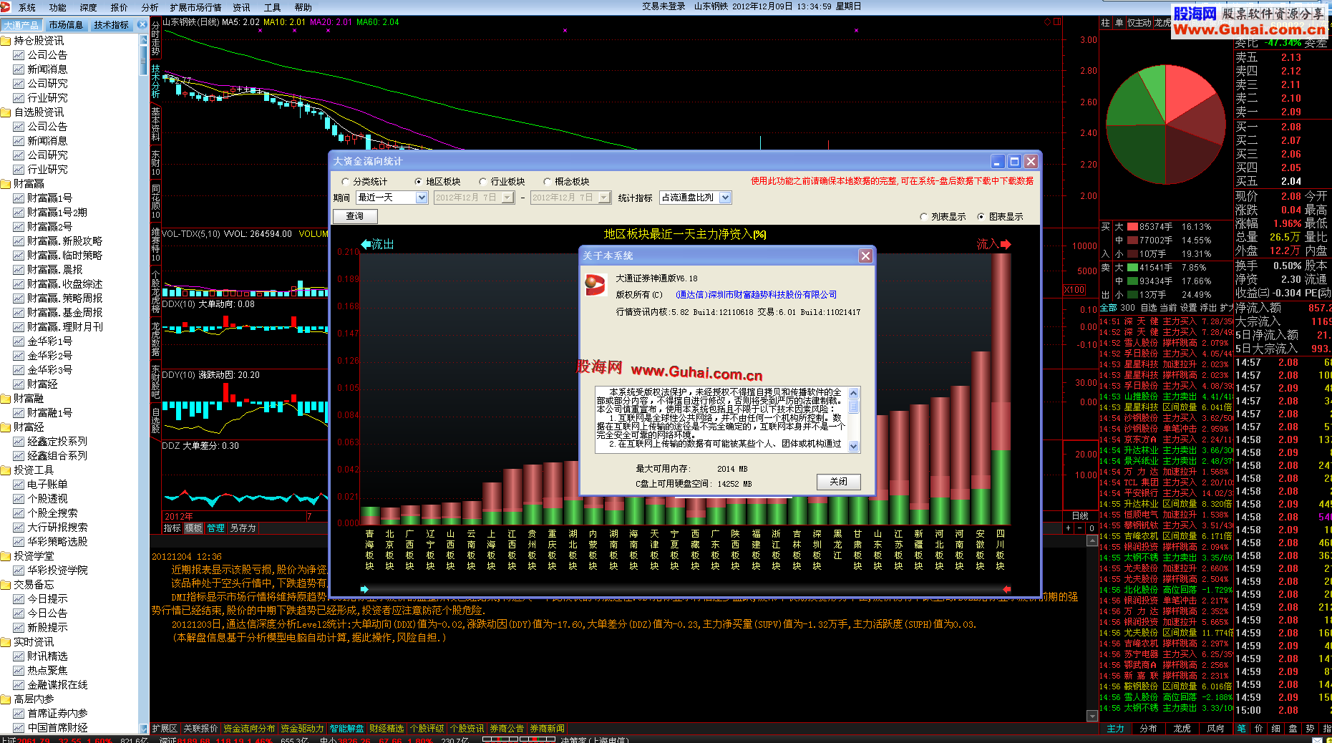Viewport: 1332px width, 743px height.
Task: Click the Datong Securities logo icon in the title bar
Action: click(6, 7)
